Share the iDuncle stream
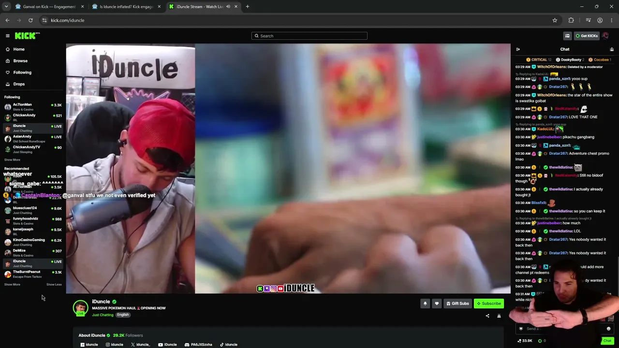619x348 pixels. (x=487, y=316)
